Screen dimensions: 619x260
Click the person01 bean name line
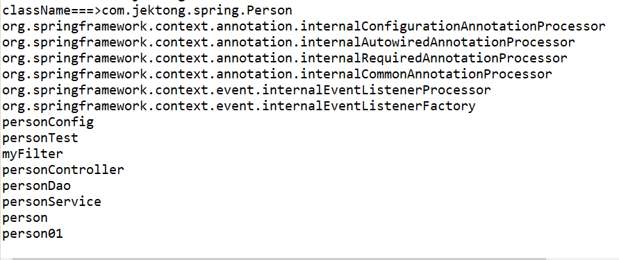click(x=33, y=234)
